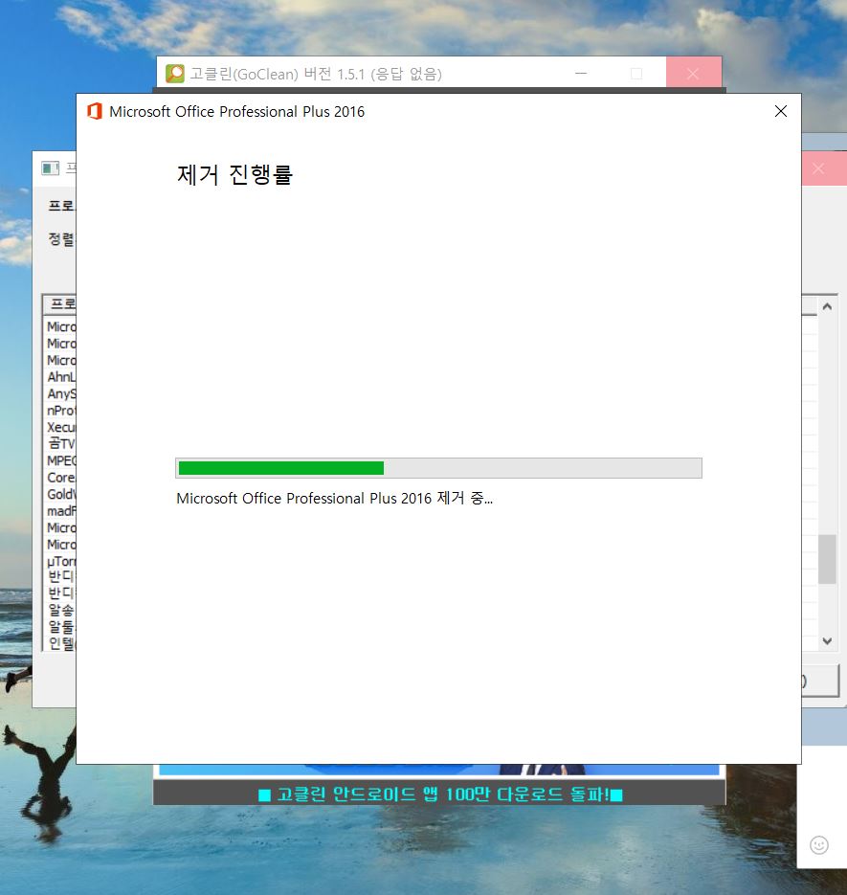The image size is (847, 895).
Task: Select the 'Gold' row in program list
Action: pos(61,494)
